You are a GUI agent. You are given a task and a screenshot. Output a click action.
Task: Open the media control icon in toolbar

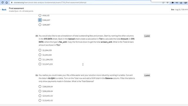click(x=177, y=2)
